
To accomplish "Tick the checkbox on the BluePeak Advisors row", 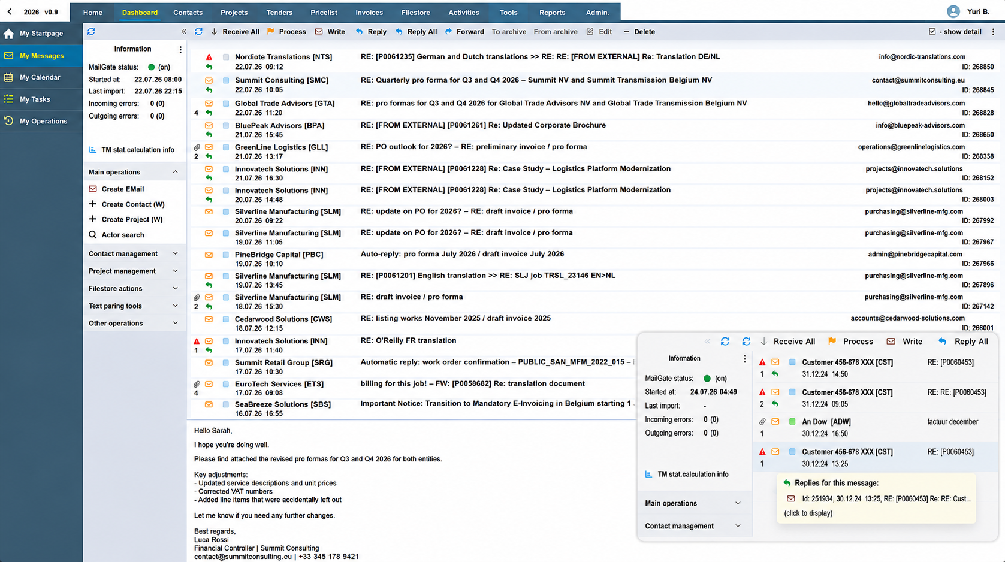I will click(x=226, y=126).
